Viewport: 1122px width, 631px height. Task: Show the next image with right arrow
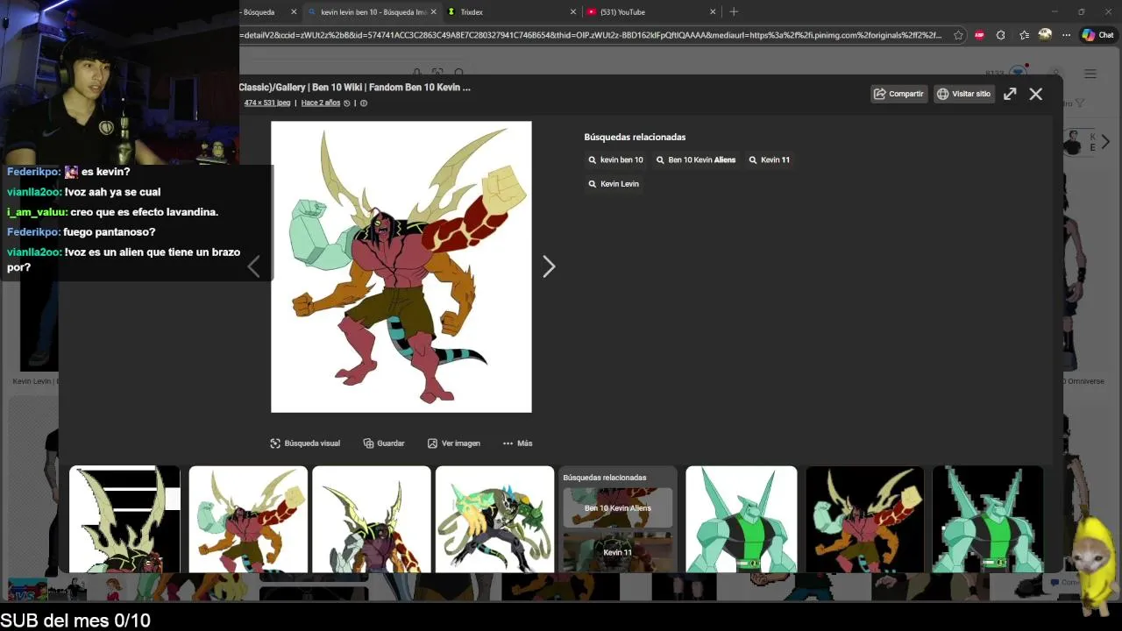[x=549, y=266]
